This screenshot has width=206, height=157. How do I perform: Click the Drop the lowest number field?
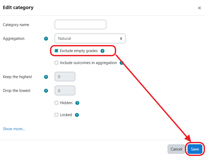tap(65, 91)
